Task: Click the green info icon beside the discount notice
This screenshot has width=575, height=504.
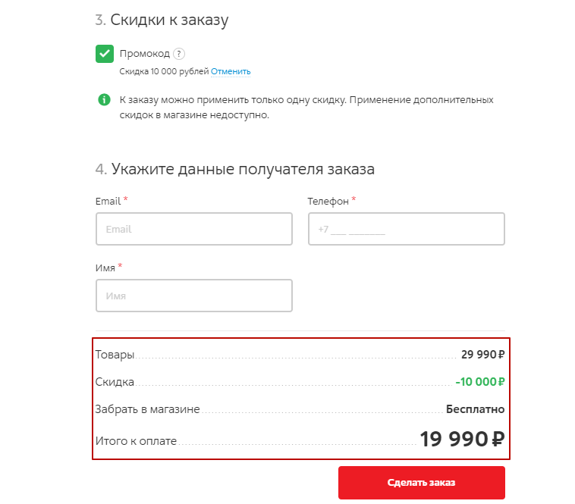Action: point(104,100)
